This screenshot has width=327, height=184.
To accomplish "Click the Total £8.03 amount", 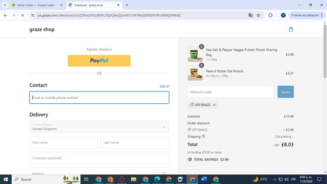I will 287,145.
